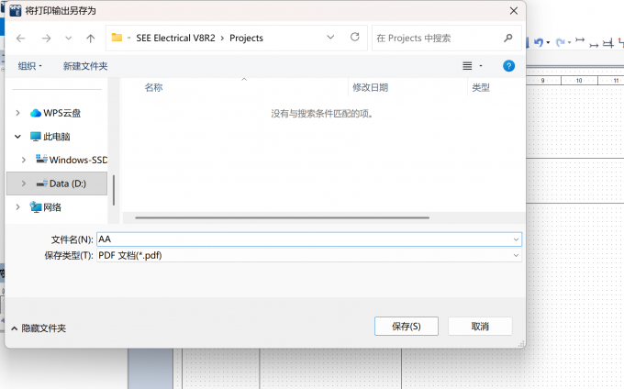Select 网络 in the navigation pane
Viewport: 624px width, 389px height.
tap(46, 206)
